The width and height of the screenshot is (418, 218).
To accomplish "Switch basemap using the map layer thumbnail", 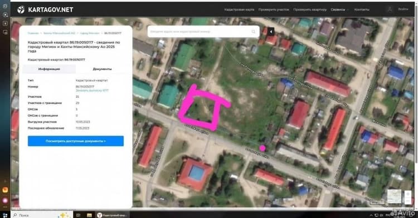I will (394, 197).
